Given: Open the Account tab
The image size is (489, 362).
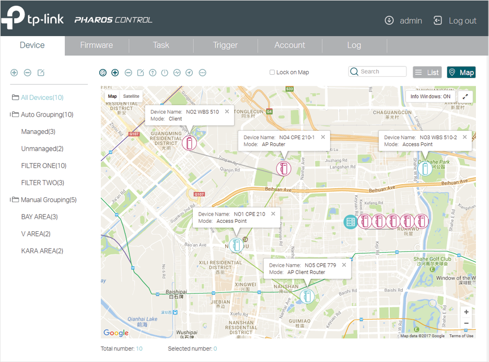Looking at the screenshot, I should tap(290, 46).
